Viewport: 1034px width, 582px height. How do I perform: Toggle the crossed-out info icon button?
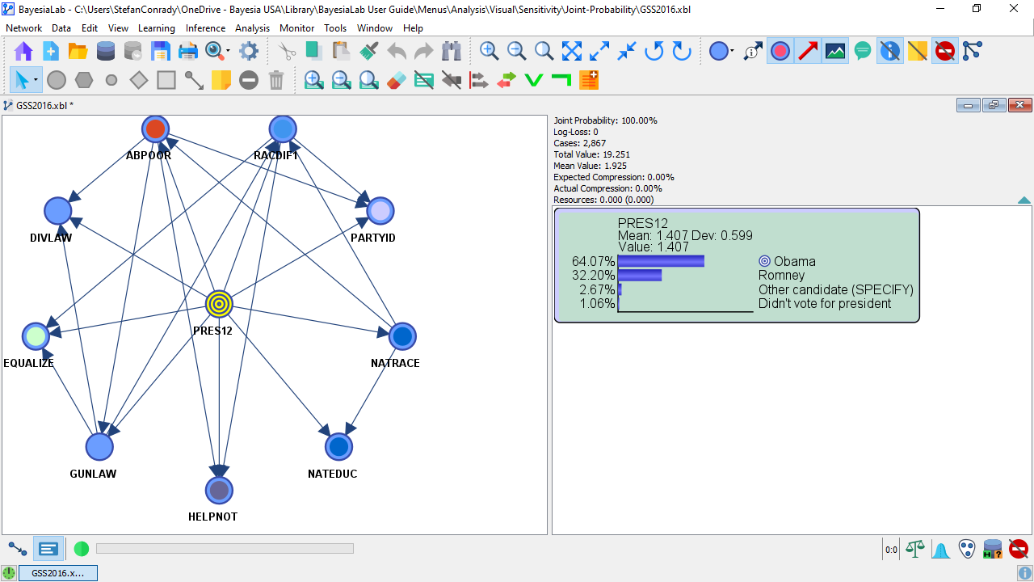(889, 52)
